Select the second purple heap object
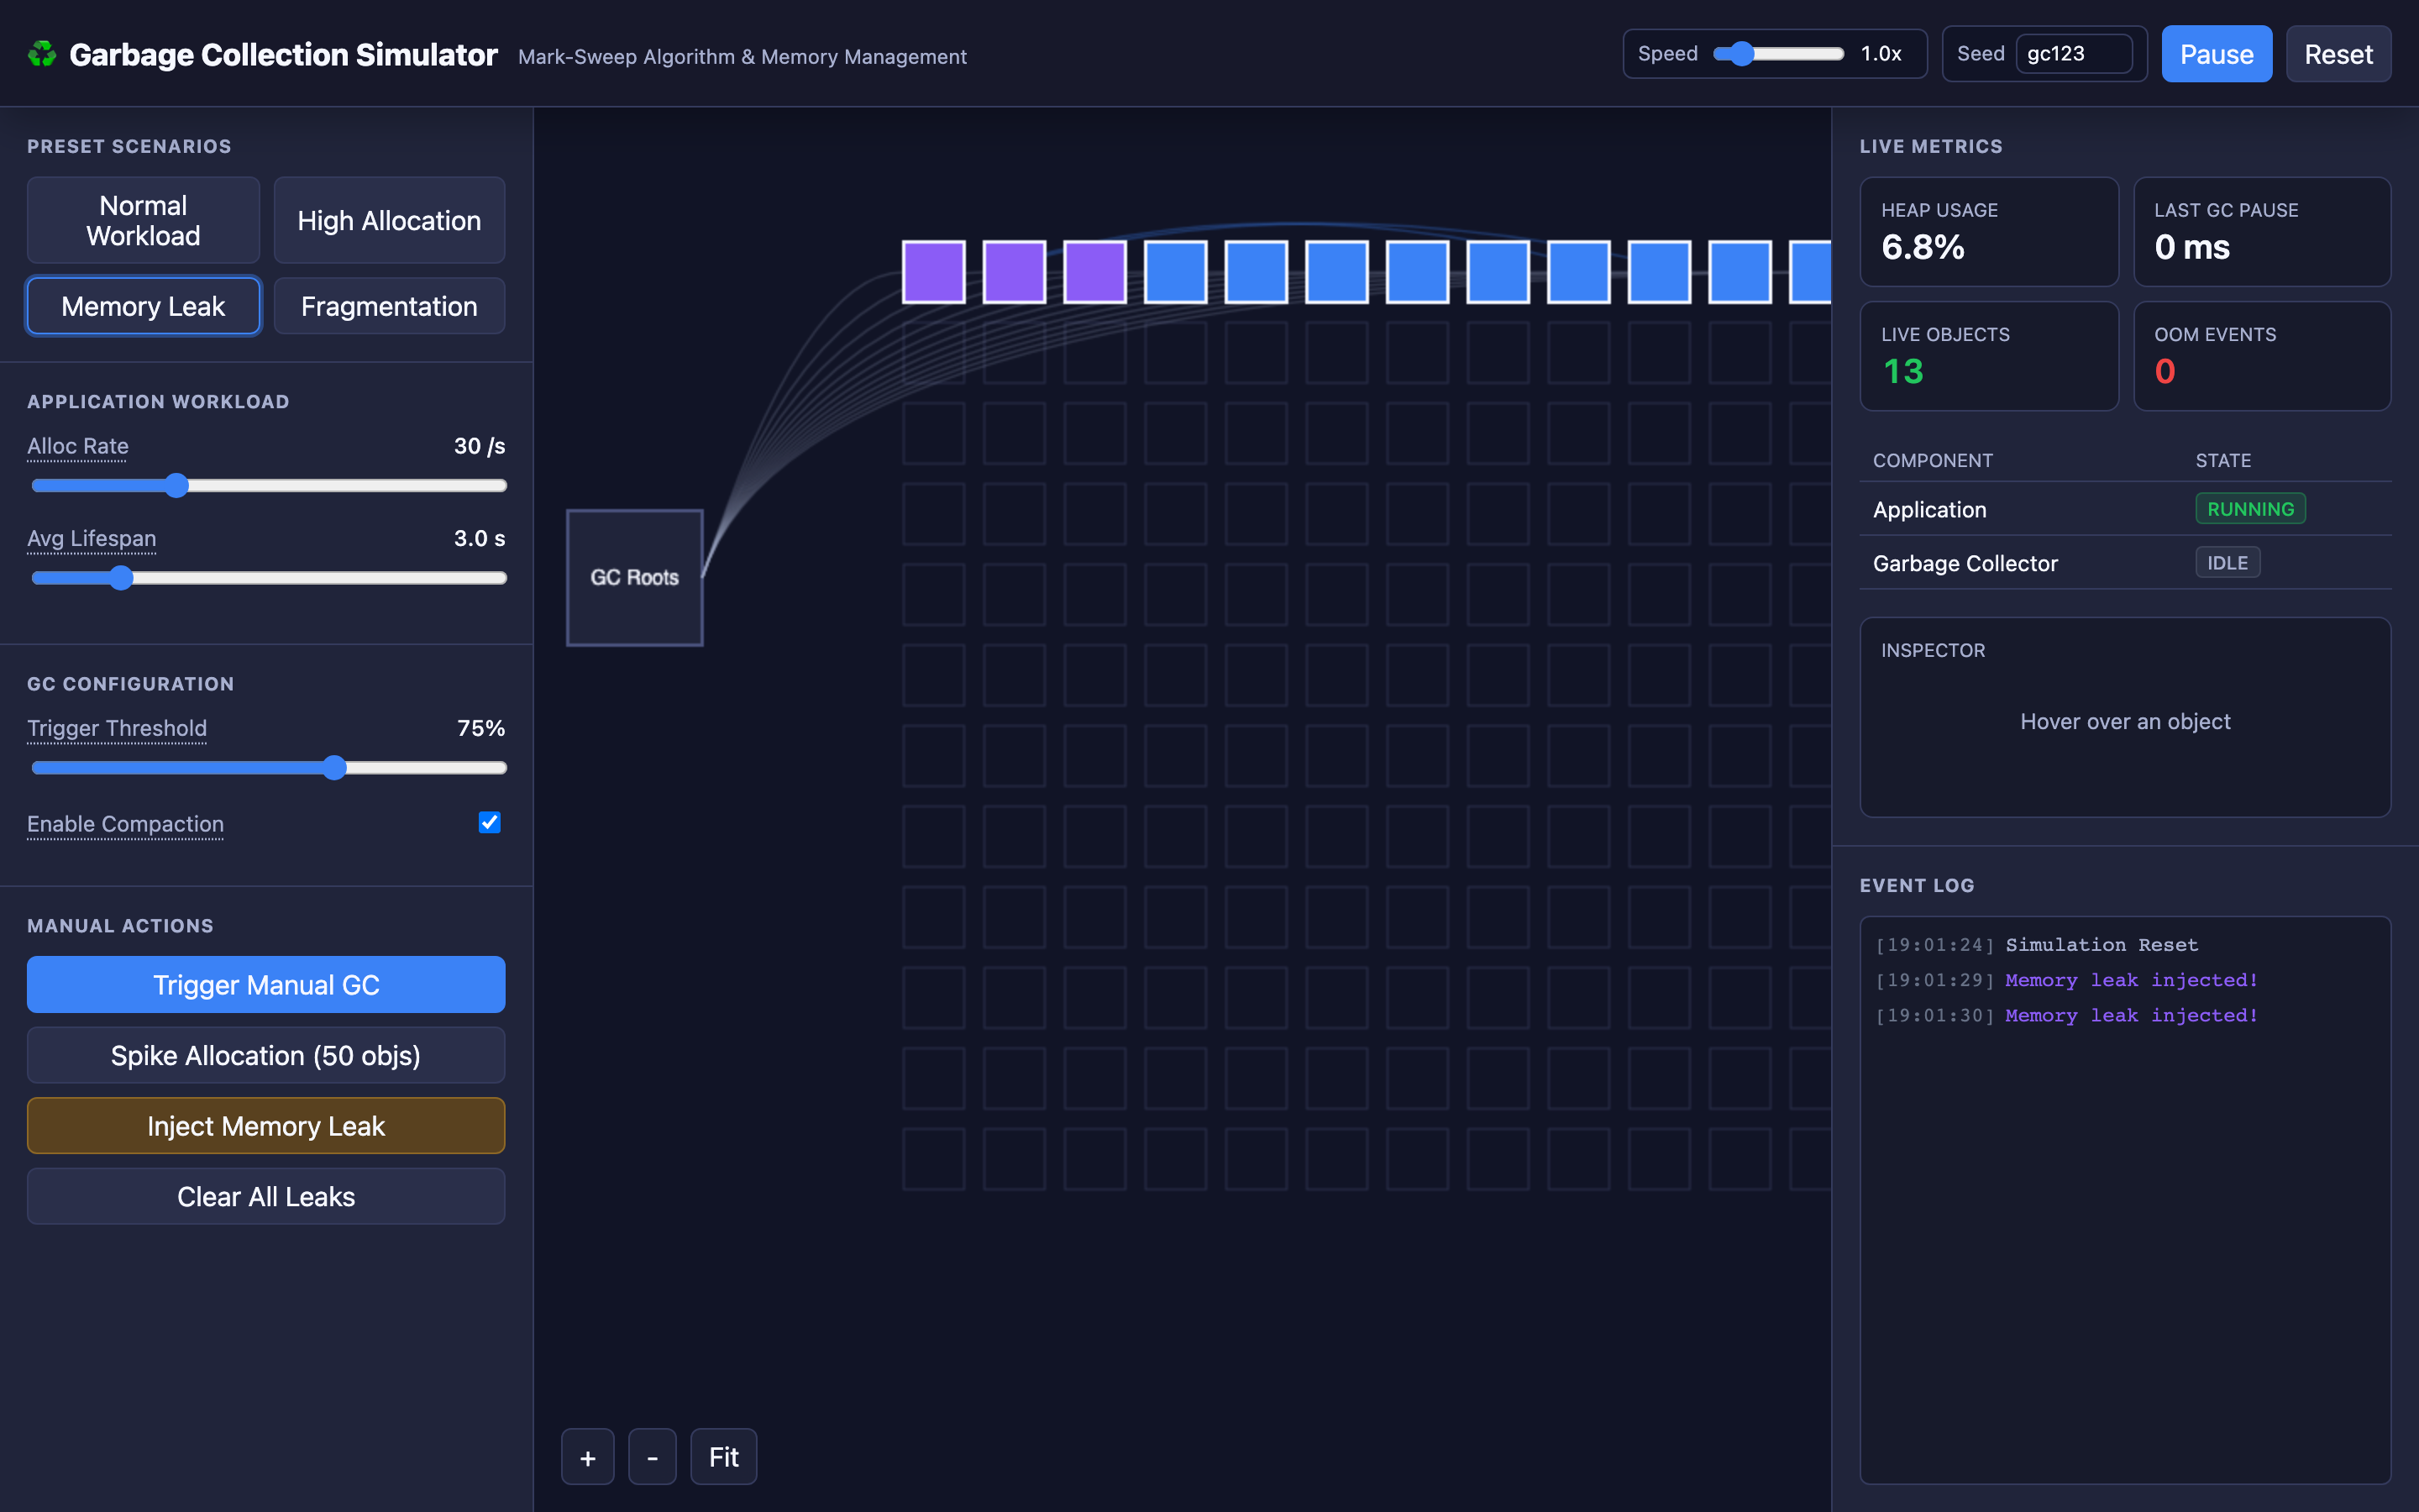The image size is (2419, 1512). (1015, 272)
